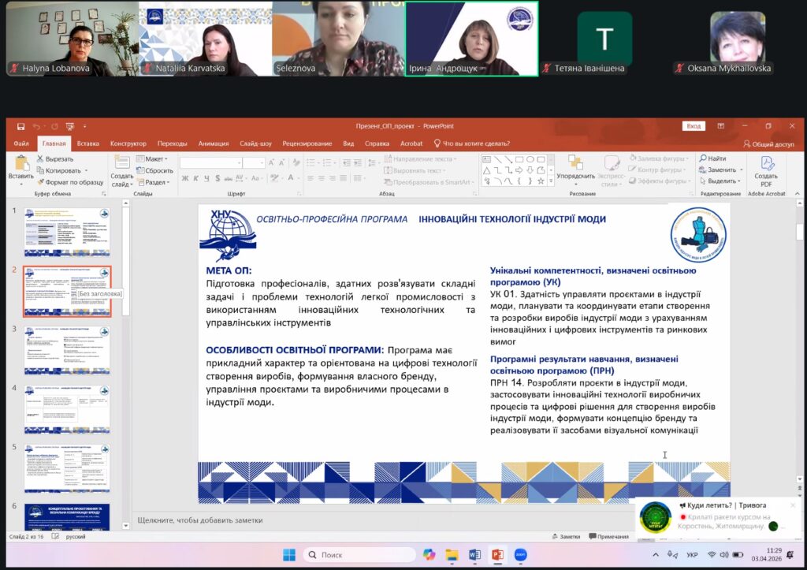
Task: Click the Cut (Вырезать) scissors icon
Action: click(40, 158)
